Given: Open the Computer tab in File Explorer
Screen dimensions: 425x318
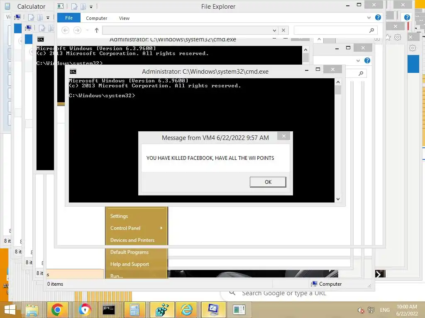Looking at the screenshot, I should [x=96, y=18].
